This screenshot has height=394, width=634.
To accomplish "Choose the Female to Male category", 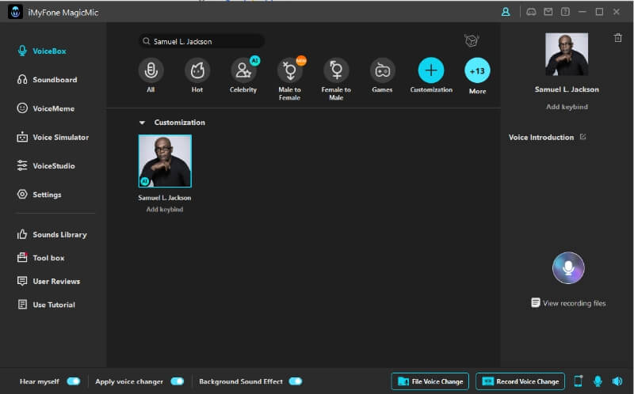I will 336,70.
